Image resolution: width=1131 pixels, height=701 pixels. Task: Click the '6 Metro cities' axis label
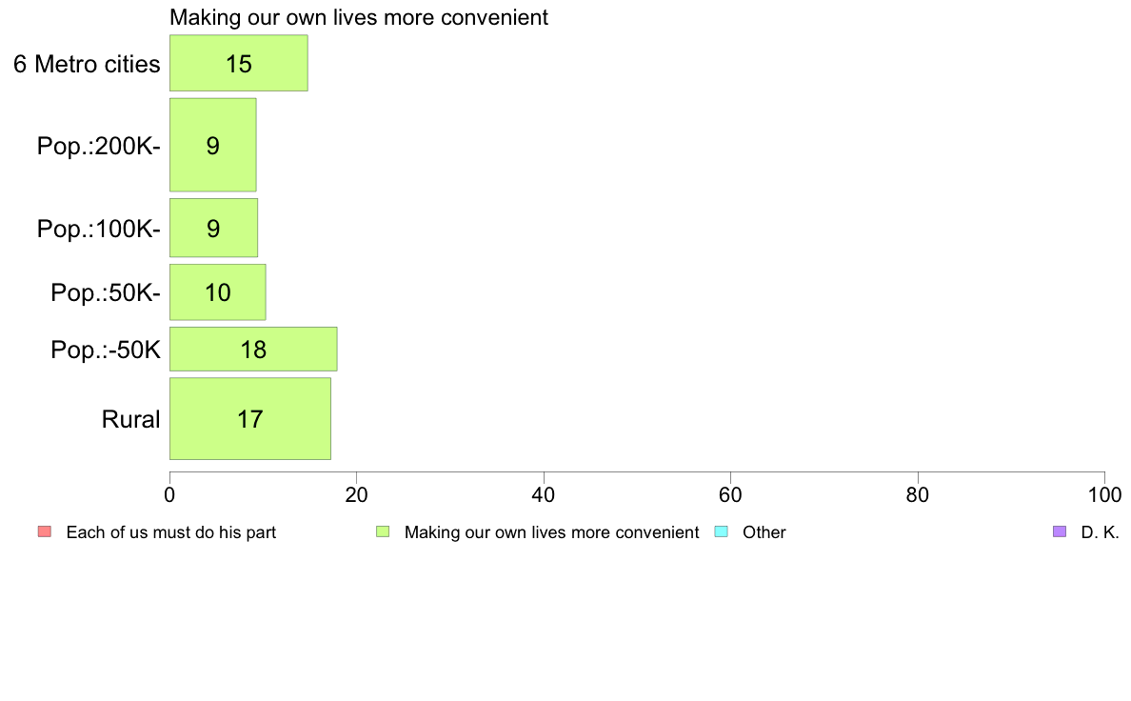(87, 64)
